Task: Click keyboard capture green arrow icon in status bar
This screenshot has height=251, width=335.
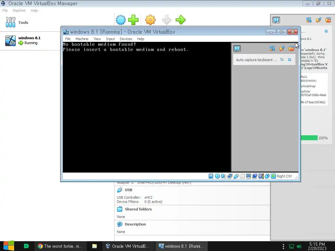Action: (273, 176)
